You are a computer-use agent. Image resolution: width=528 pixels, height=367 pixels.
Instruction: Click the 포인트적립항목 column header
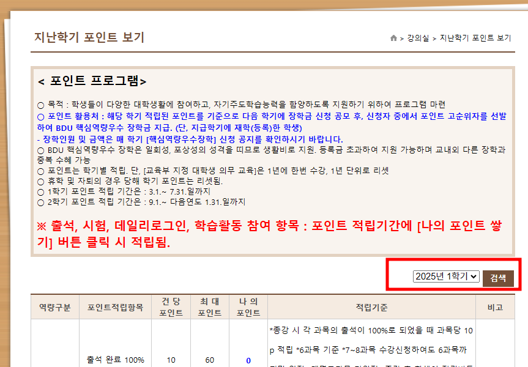pyautogui.click(x=116, y=307)
